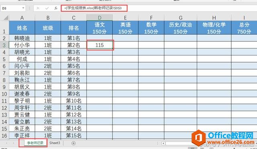This screenshot has height=149, width=257.
Task: Expand the Name Box dropdown arrow
Action: coord(23,8)
